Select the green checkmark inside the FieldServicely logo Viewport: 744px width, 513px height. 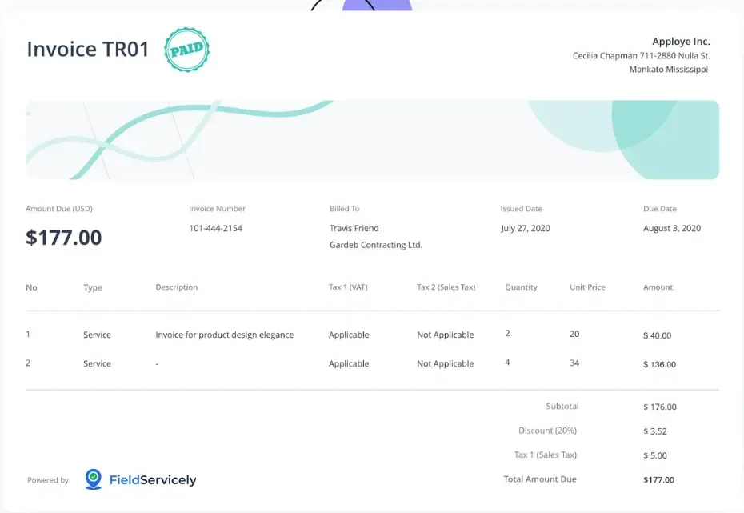pyautogui.click(x=94, y=475)
